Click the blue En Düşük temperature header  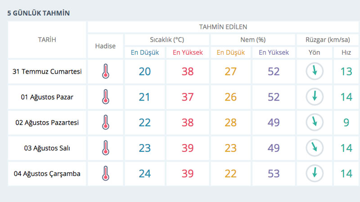click(145, 53)
